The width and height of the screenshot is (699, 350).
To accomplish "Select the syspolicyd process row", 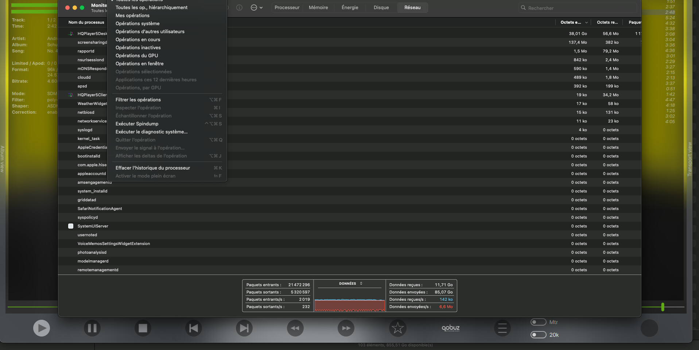I will [349, 217].
